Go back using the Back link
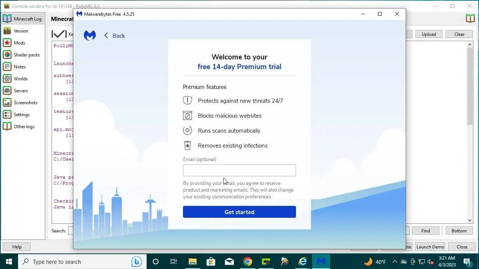This screenshot has width=479, height=269. [115, 35]
